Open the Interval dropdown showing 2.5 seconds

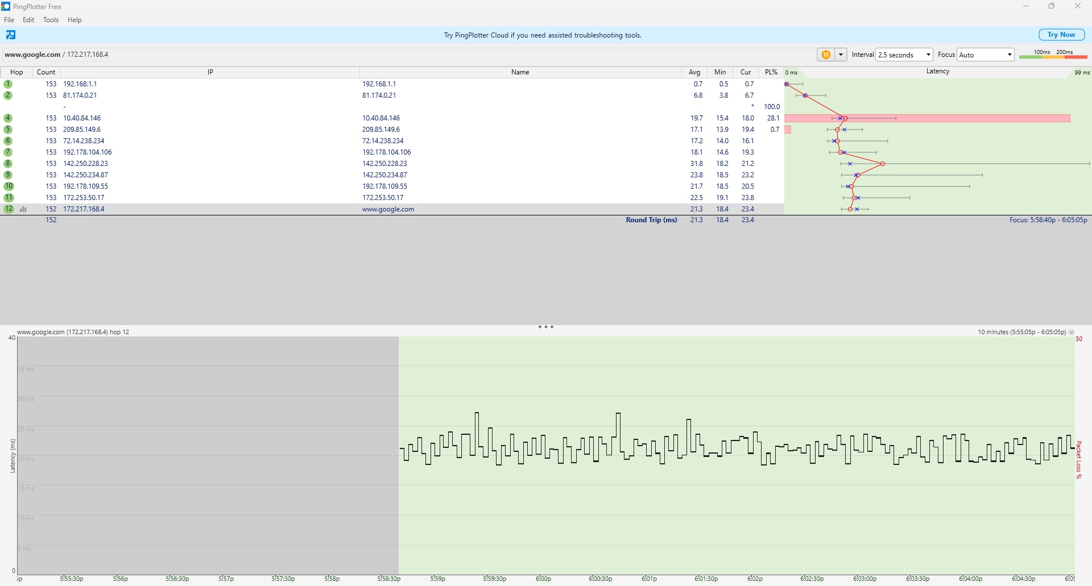click(904, 55)
